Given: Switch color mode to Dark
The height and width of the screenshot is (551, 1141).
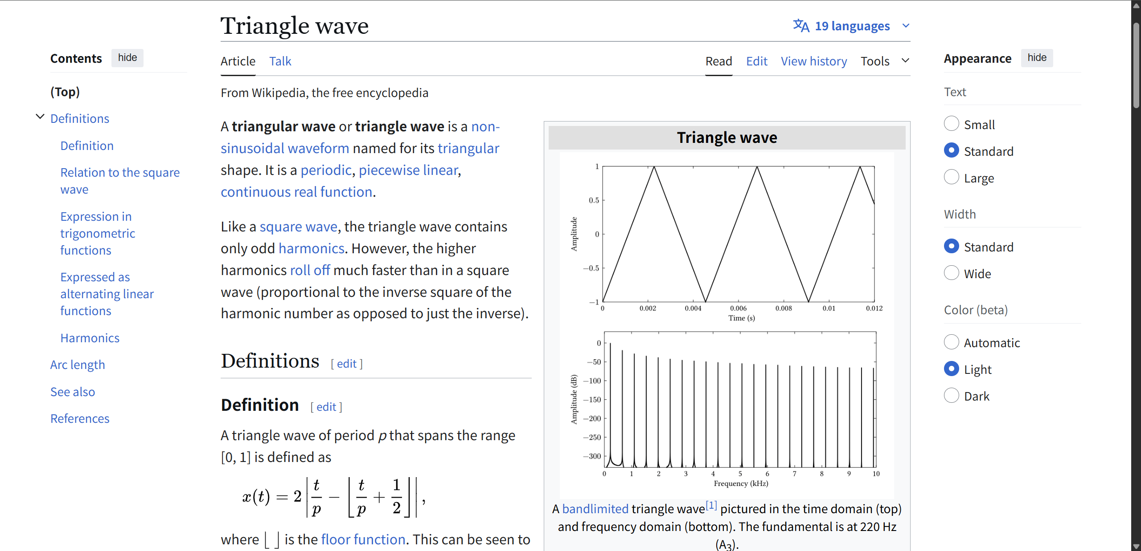Looking at the screenshot, I should 951,395.
